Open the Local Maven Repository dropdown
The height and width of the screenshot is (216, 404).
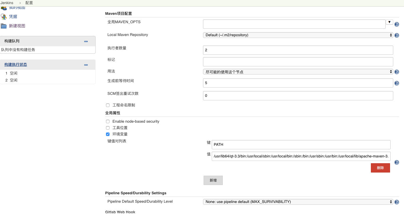(x=298, y=35)
